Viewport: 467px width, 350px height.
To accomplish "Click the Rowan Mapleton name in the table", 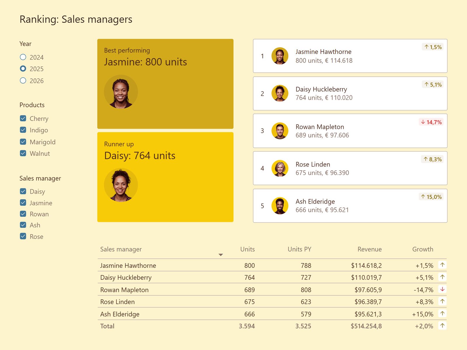I will pyautogui.click(x=124, y=290).
